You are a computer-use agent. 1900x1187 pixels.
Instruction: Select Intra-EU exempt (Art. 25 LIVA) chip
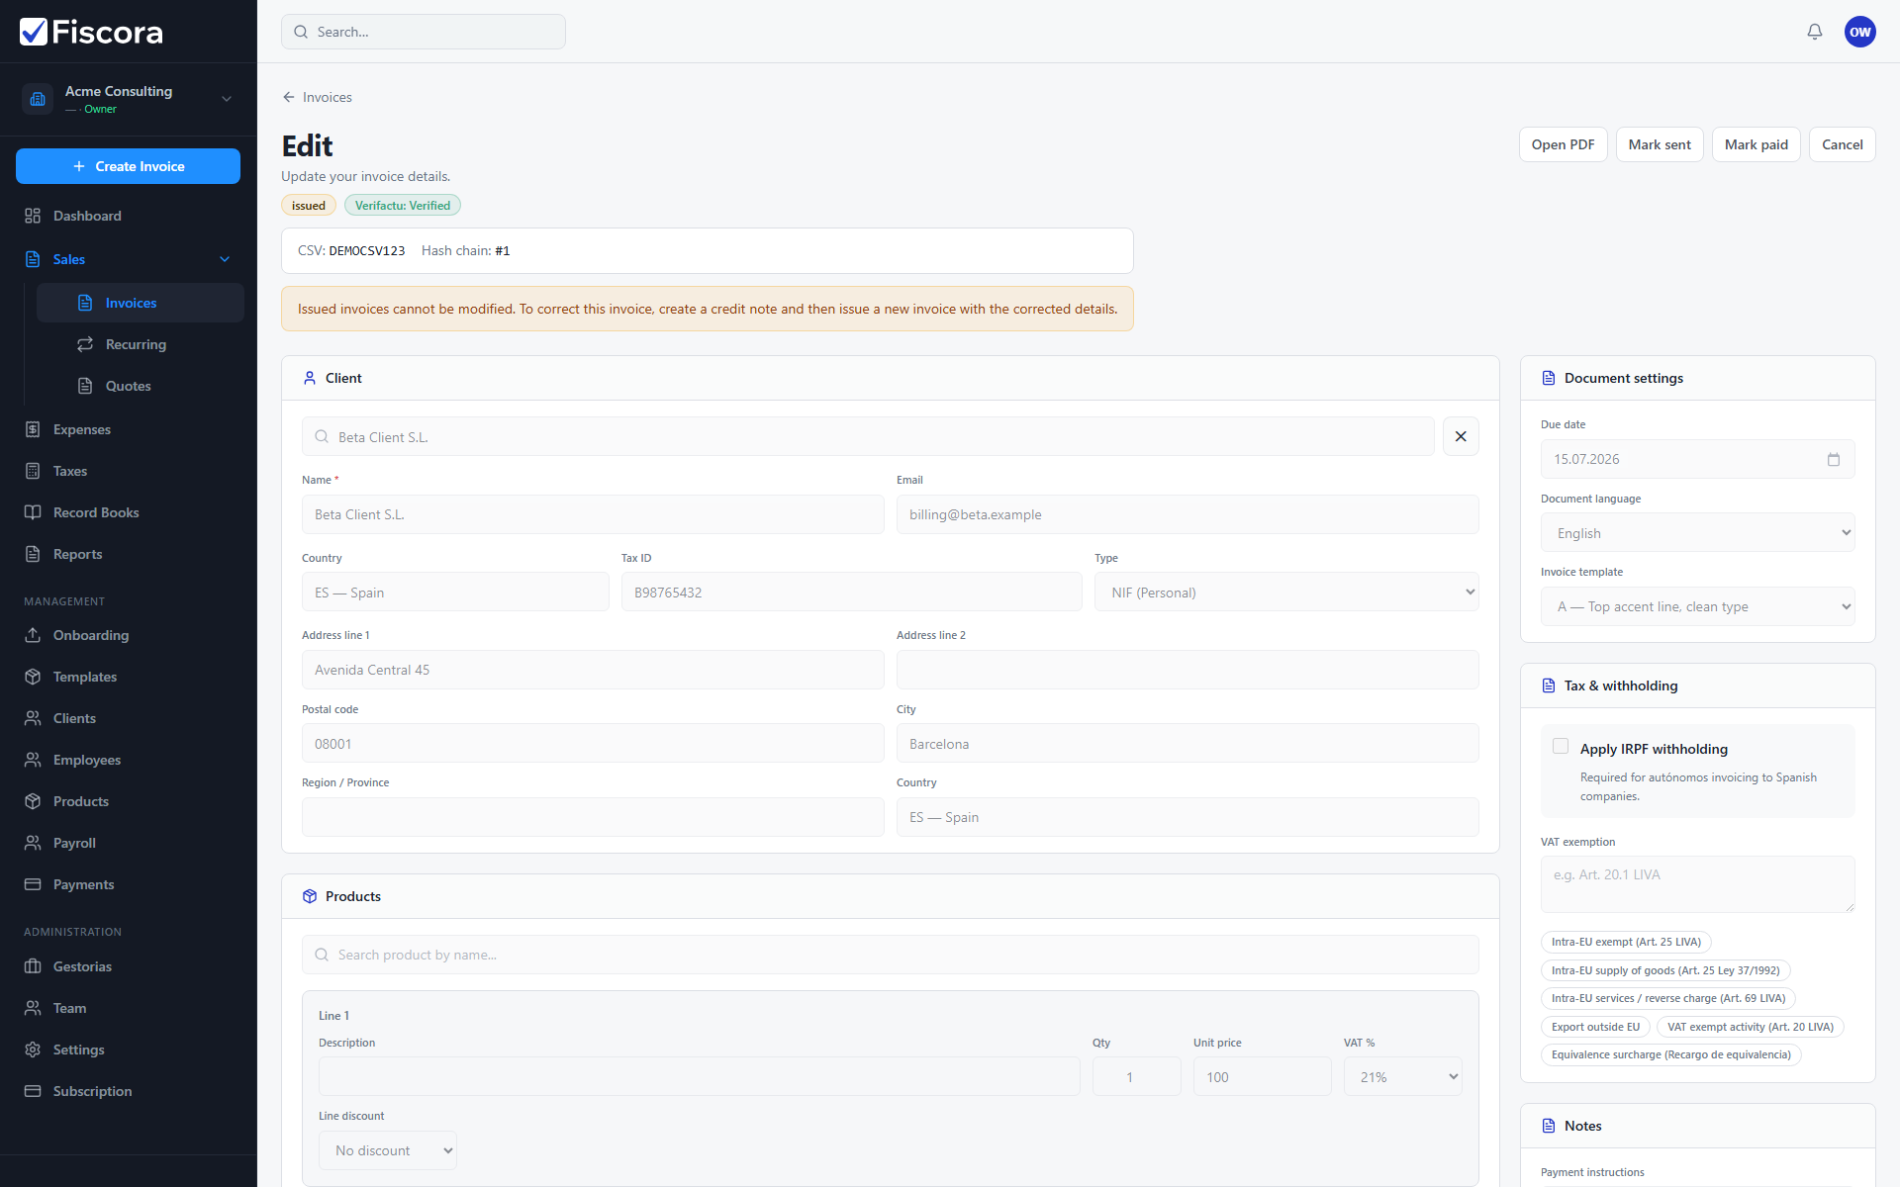point(1626,942)
